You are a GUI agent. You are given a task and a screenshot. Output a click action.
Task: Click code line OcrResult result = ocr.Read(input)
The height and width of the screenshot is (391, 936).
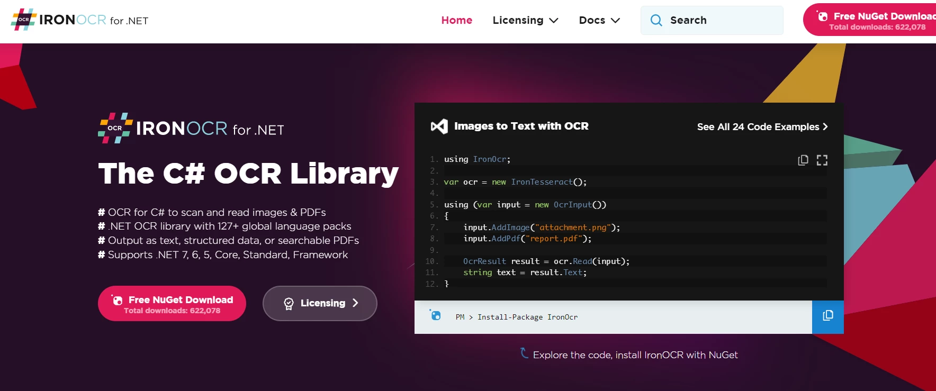tap(546, 261)
